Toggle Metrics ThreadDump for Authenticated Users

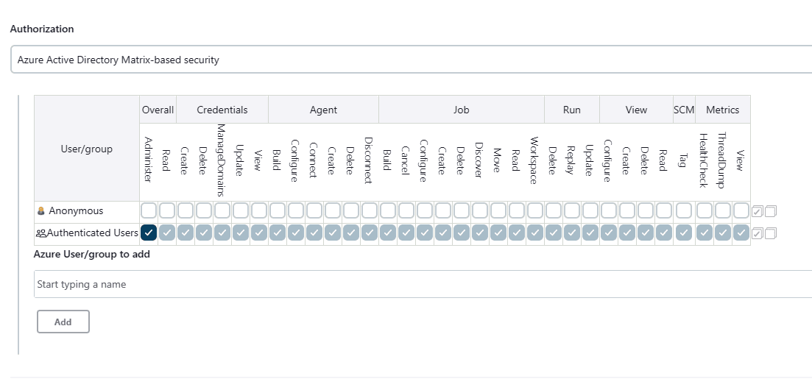(723, 233)
